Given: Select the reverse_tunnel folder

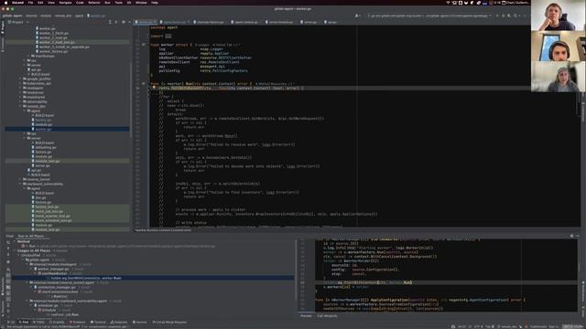Looking at the screenshot, I should [x=37, y=179].
